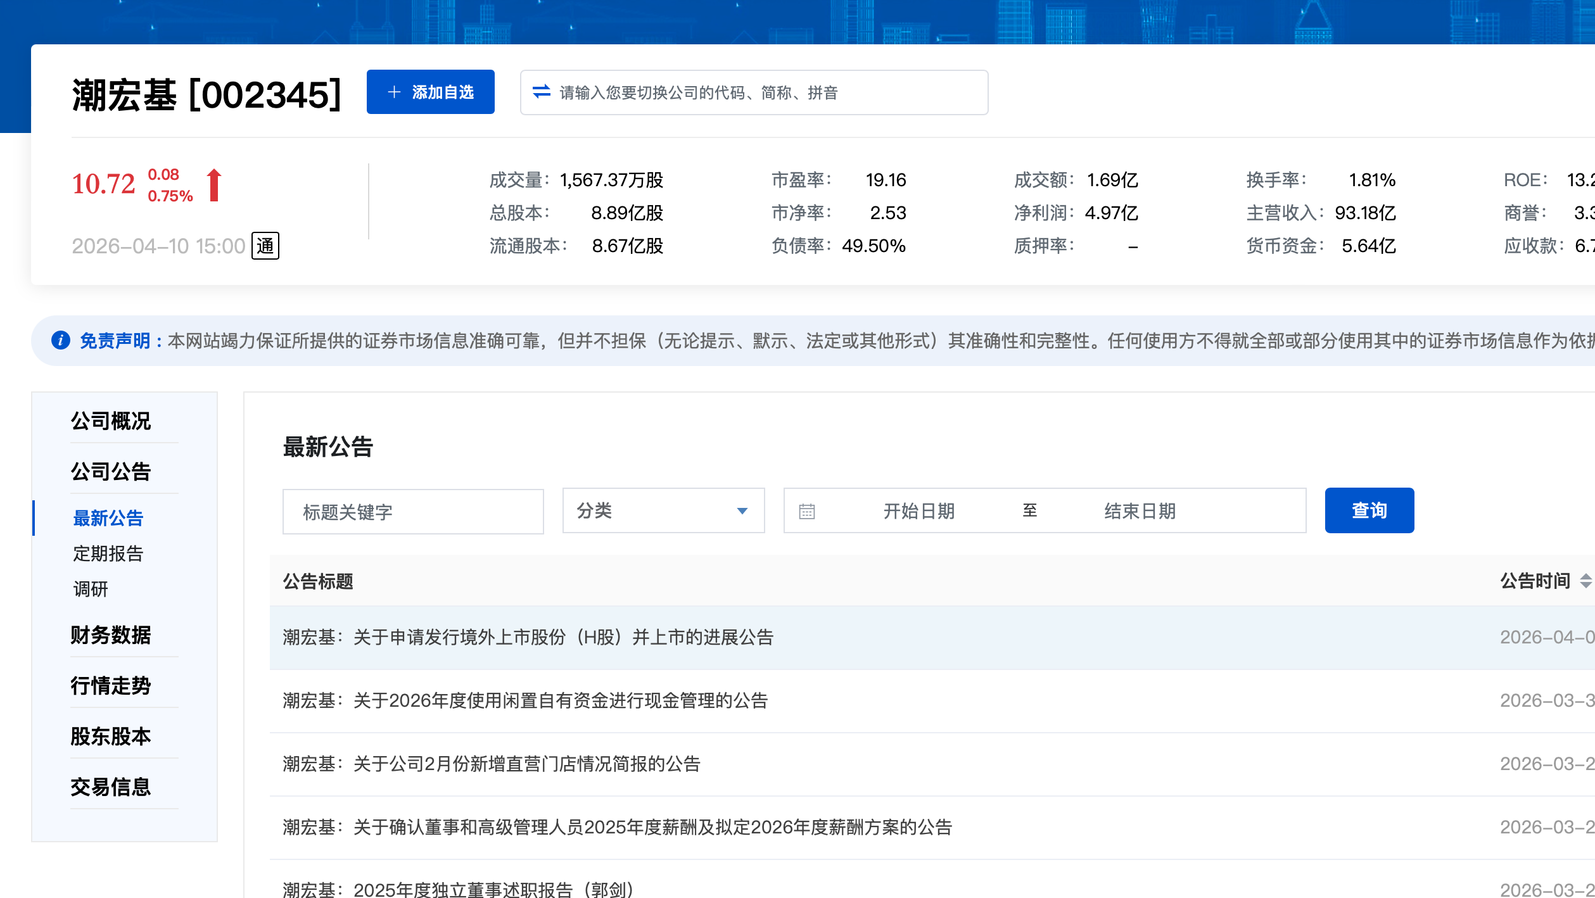1595x898 pixels.
Task: Open the 分类 dropdown
Action: pos(663,511)
